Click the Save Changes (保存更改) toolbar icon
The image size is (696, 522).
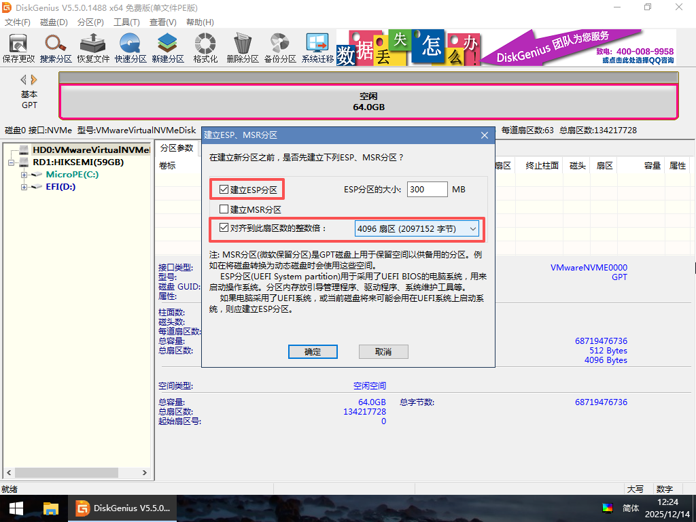[x=18, y=48]
